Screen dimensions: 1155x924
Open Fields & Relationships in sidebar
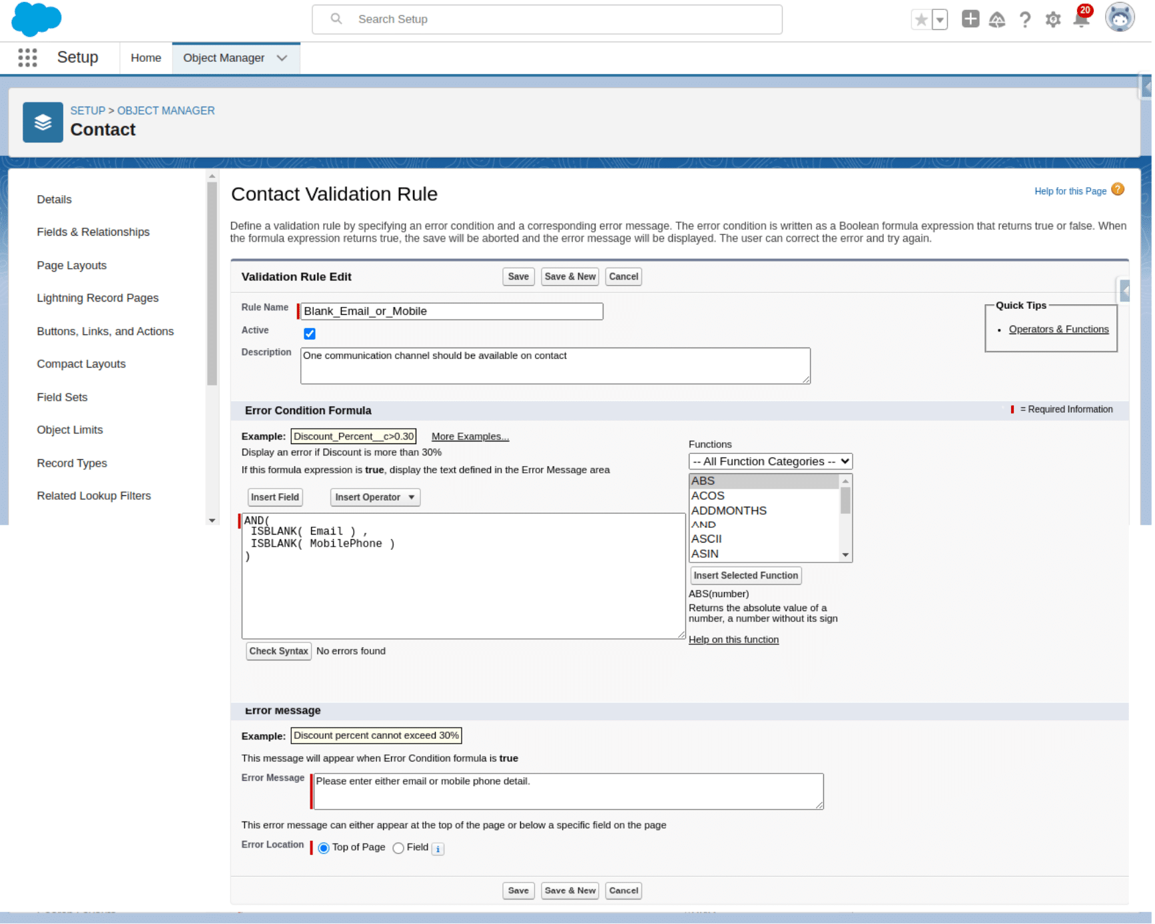[93, 232]
